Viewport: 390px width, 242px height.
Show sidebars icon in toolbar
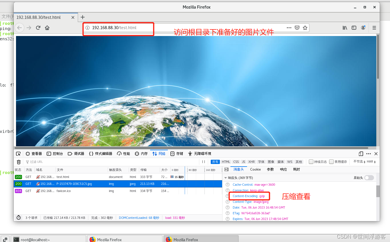(354, 28)
